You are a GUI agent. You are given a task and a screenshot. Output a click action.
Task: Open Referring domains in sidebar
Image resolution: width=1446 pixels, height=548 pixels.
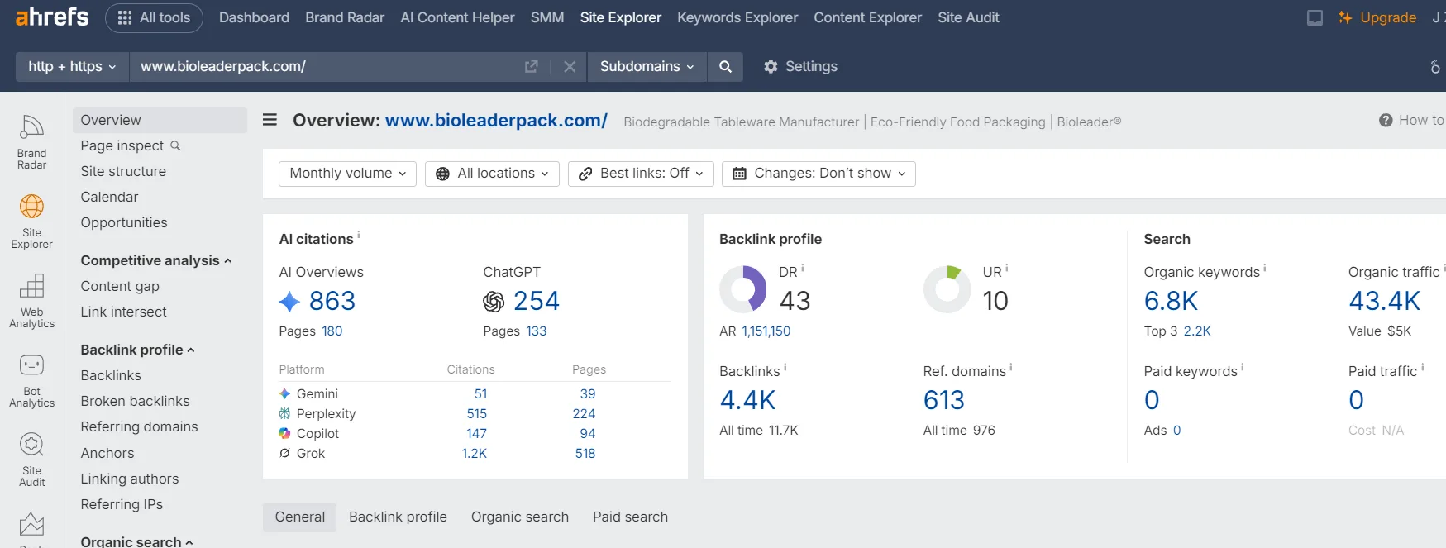tap(139, 426)
